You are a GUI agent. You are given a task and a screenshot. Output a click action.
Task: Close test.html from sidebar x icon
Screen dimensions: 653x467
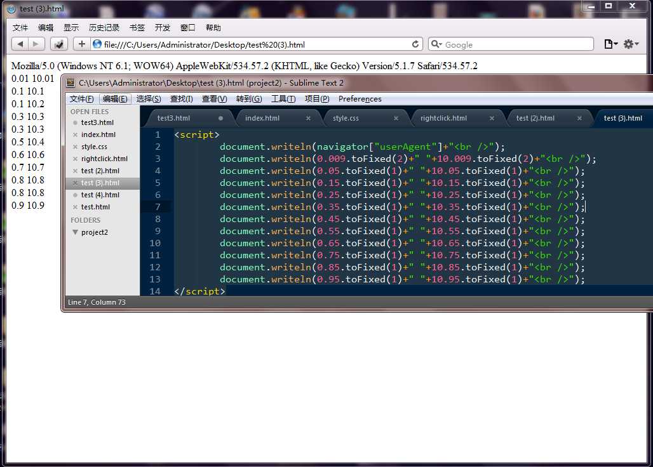(75, 207)
